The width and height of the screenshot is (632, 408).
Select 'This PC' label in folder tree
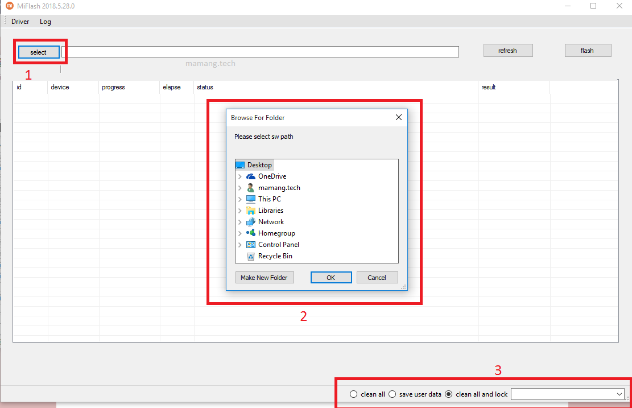[x=269, y=199]
